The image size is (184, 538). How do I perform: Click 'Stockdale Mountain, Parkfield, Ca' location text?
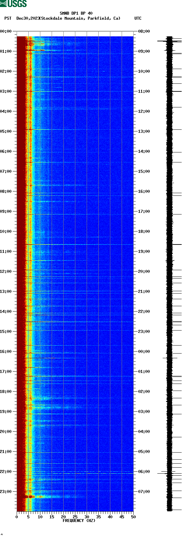pyautogui.click(x=80, y=18)
